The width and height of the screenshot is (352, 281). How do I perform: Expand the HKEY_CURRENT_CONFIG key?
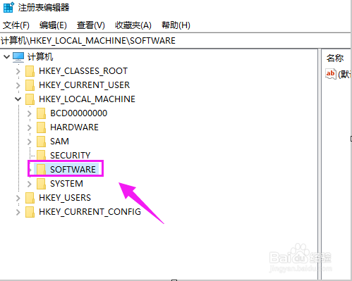tap(18, 212)
